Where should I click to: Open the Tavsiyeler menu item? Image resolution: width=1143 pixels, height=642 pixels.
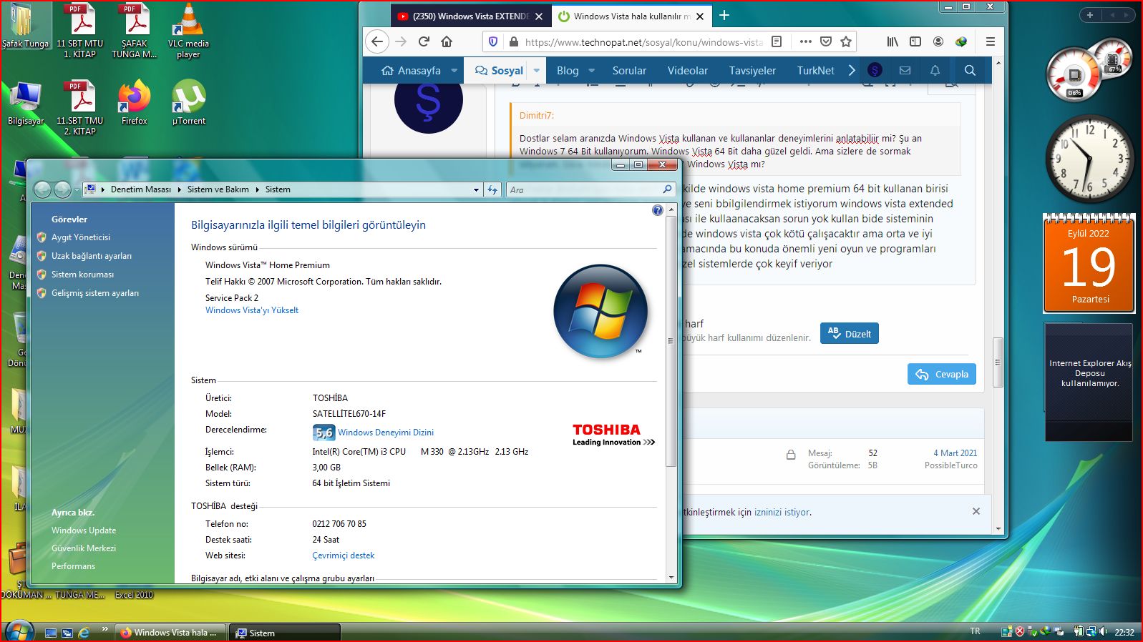[x=752, y=71]
